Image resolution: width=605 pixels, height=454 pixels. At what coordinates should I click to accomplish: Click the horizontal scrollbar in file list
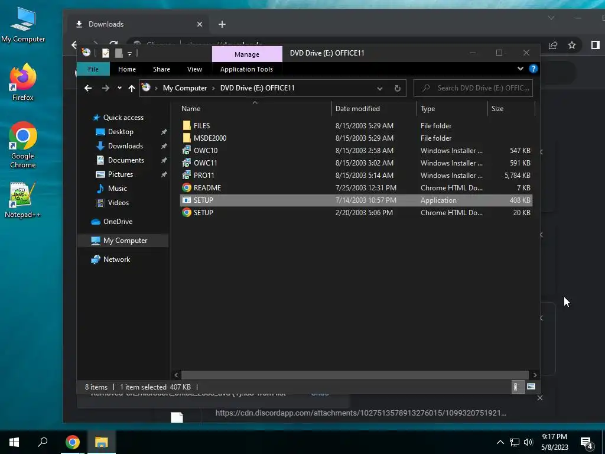[354, 375]
